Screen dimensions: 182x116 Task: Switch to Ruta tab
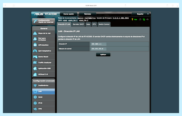click(88, 24)
